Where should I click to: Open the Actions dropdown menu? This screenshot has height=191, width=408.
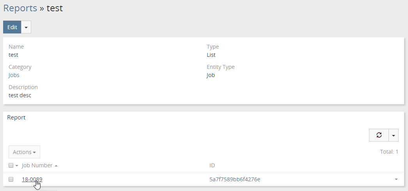tap(24, 152)
